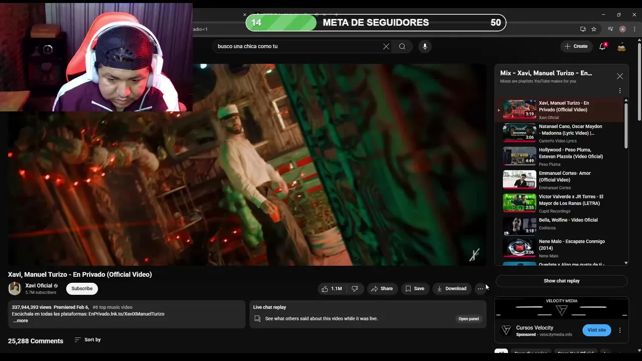Image resolution: width=642 pixels, height=361 pixels.
Task: Open Chrome's three-dot menu
Action: pyautogui.click(x=634, y=29)
